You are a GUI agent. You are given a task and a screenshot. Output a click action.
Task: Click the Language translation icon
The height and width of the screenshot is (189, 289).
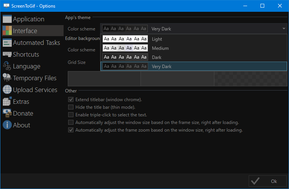7,66
